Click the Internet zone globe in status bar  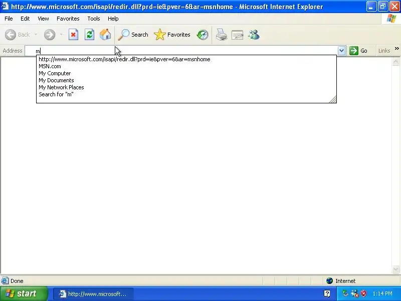tap(330, 281)
